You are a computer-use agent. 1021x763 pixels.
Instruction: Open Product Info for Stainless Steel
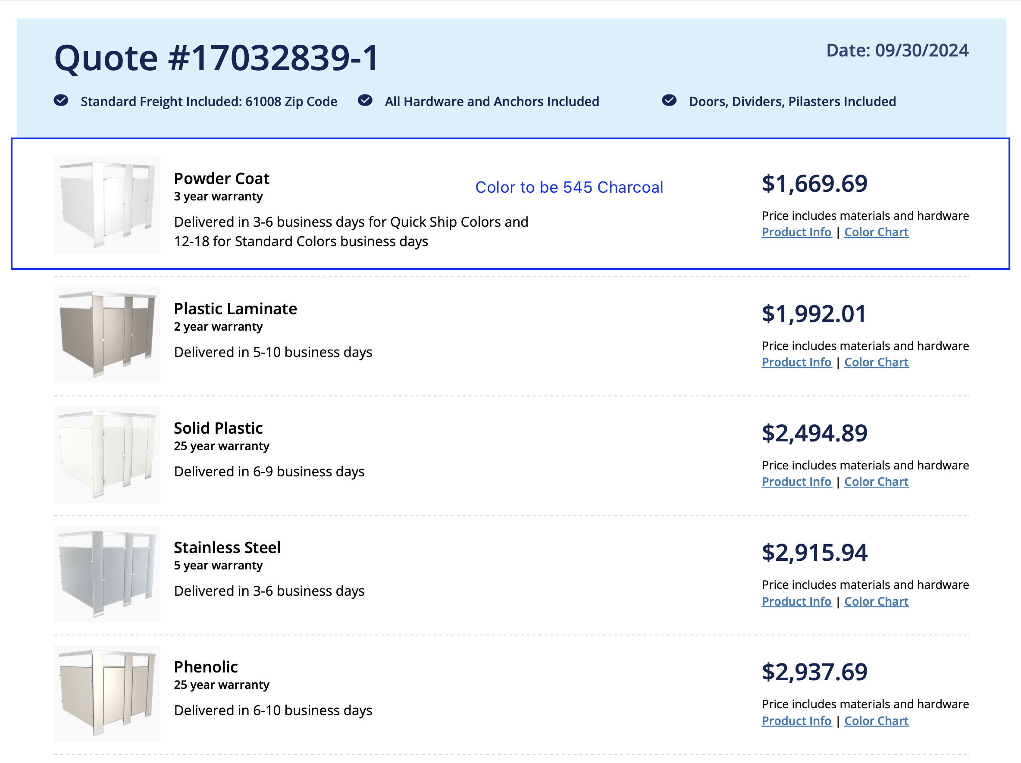click(x=796, y=601)
